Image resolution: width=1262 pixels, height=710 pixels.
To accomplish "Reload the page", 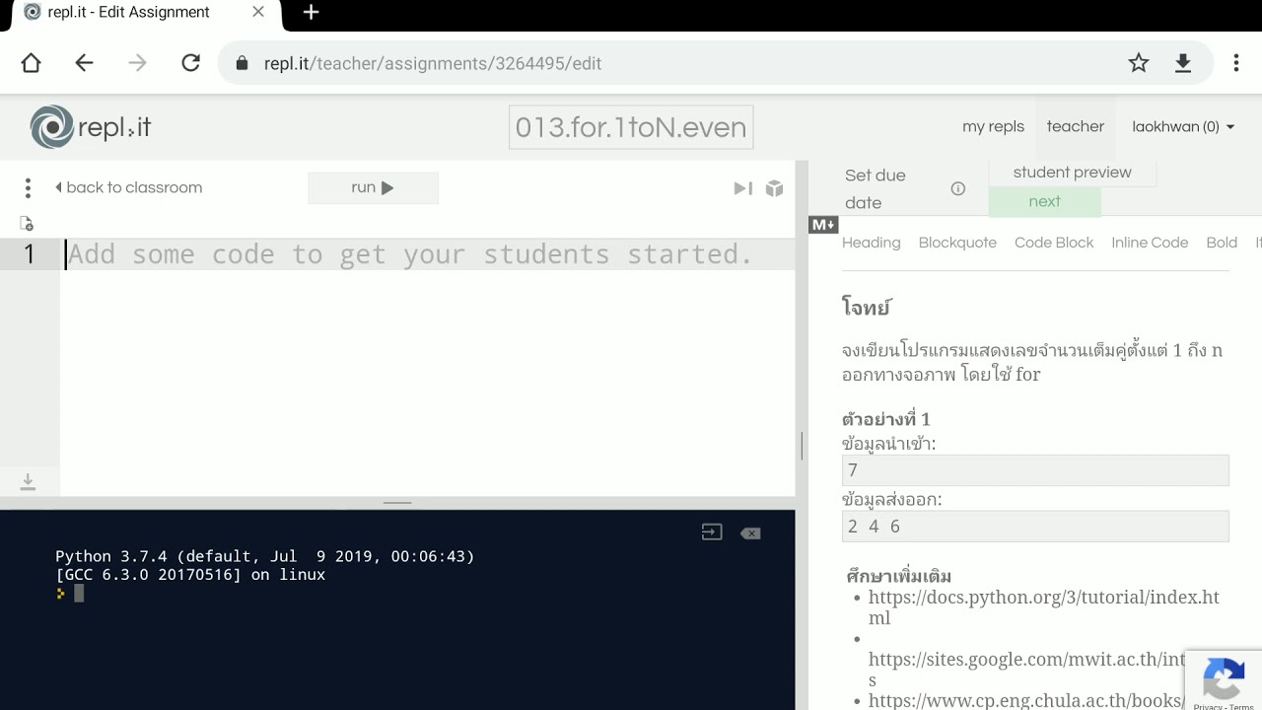I will (x=191, y=63).
